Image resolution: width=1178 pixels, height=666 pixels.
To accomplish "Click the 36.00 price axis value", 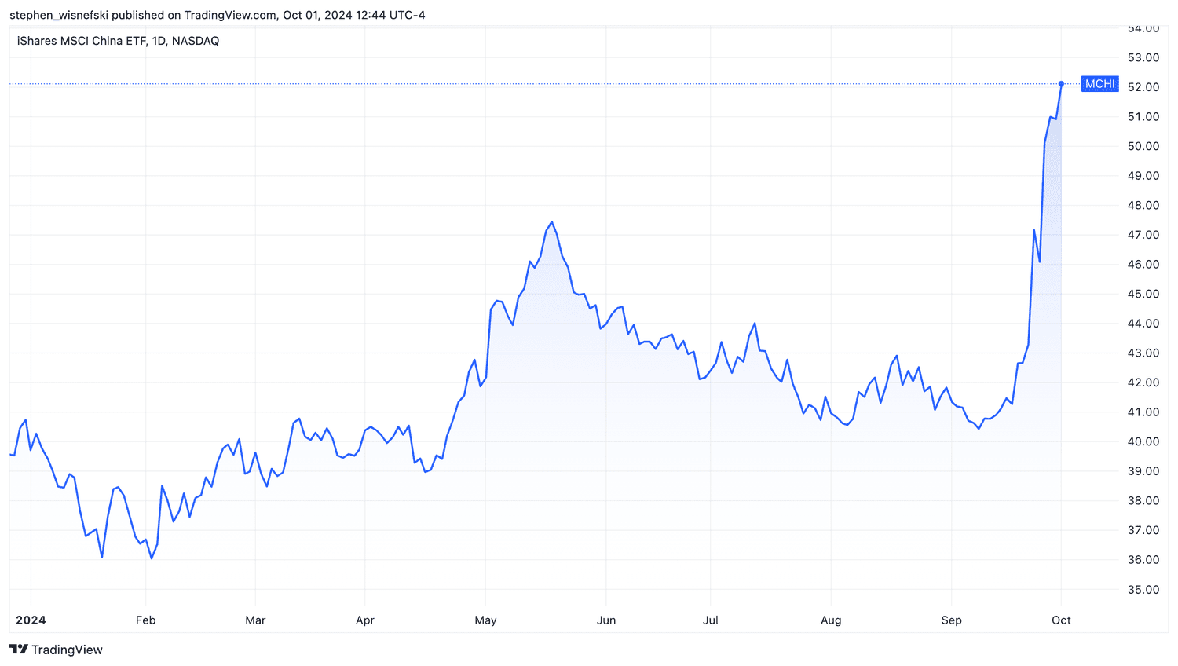I will pos(1143,560).
